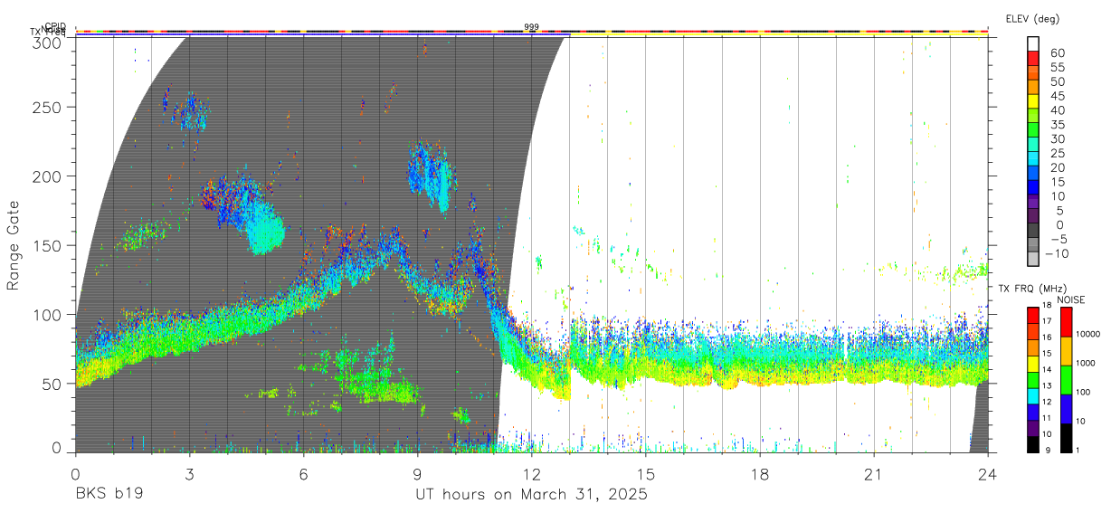
Task: Click the '21' tick on the UT hours axis
Action: [874, 475]
